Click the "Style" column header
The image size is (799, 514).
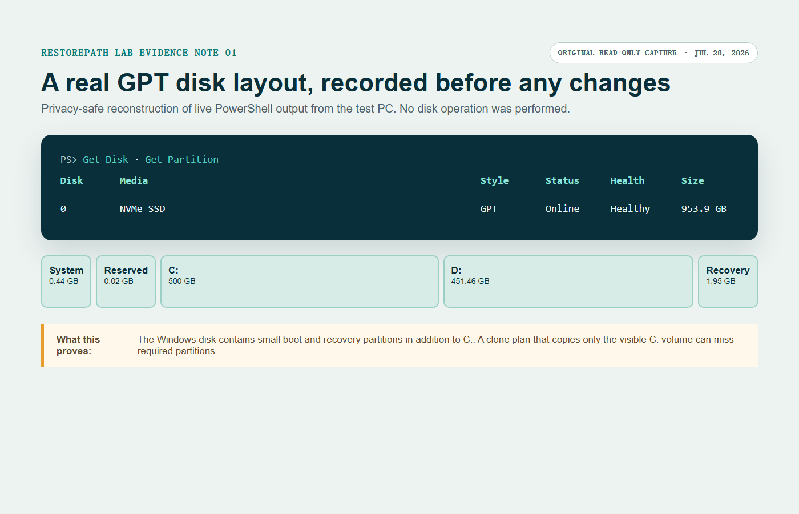(494, 180)
